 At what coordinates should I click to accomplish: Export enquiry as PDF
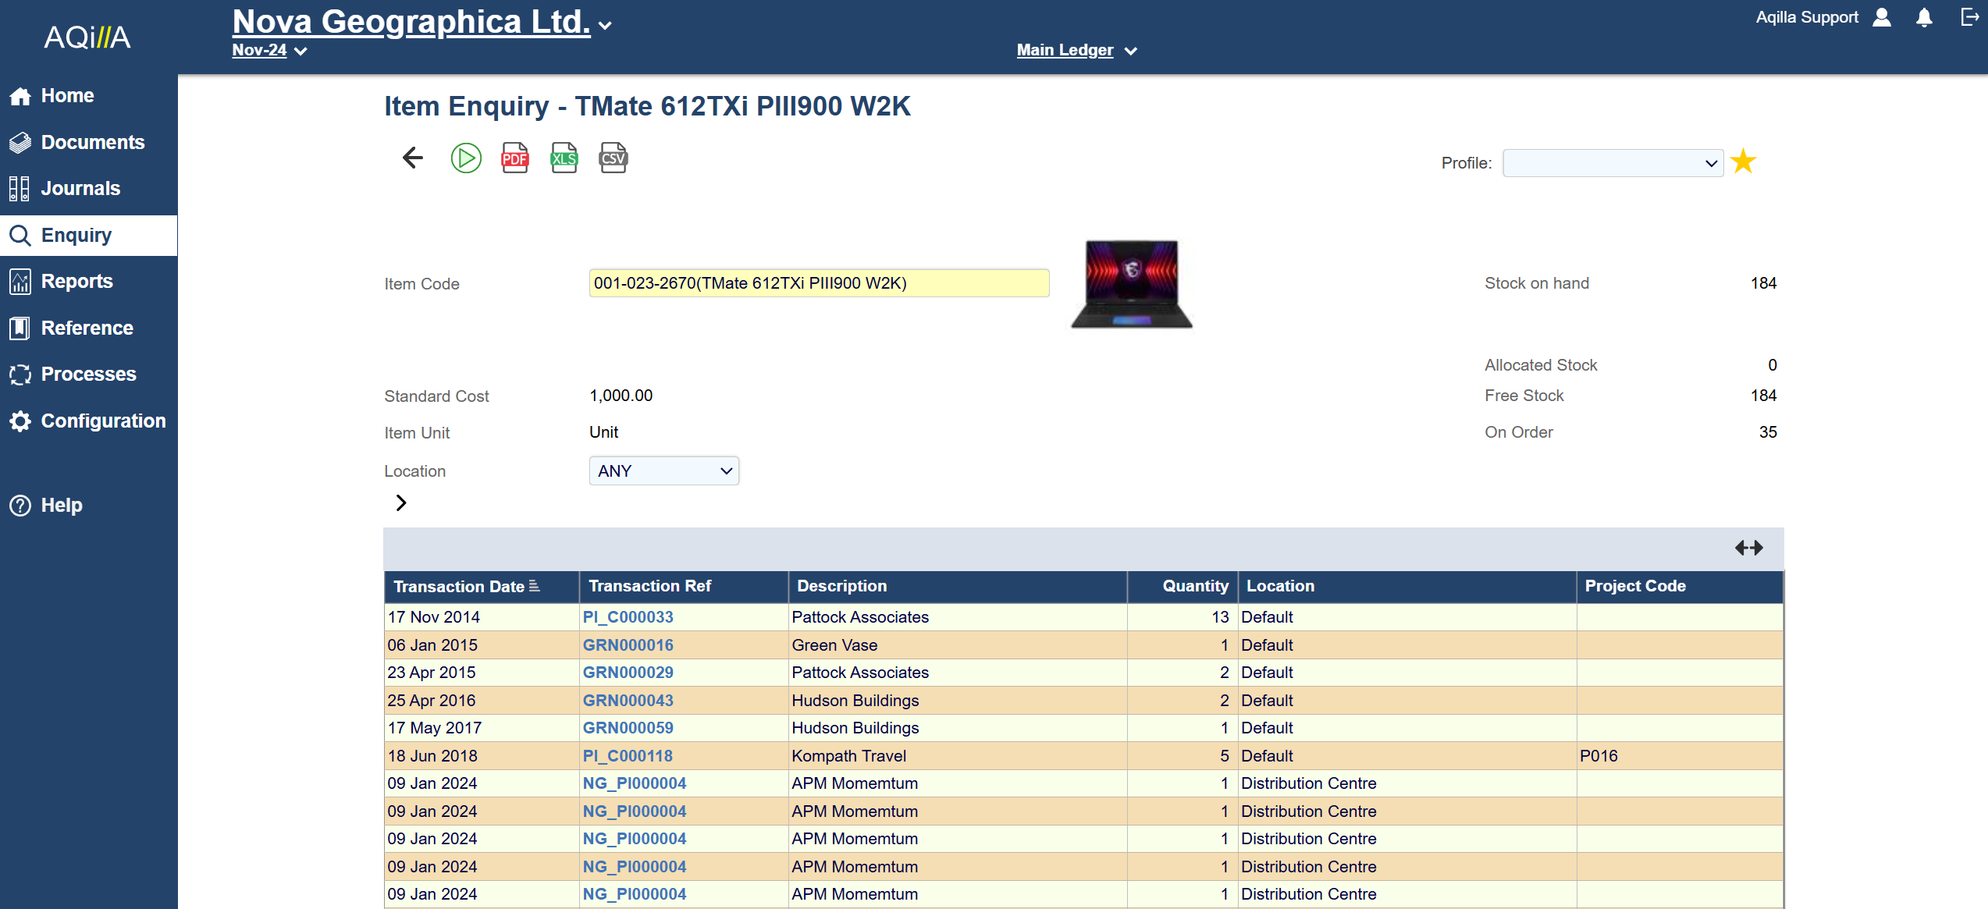click(x=514, y=158)
